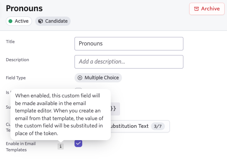227x159 pixels.
Task: Click the Archive button
Action: (x=207, y=9)
